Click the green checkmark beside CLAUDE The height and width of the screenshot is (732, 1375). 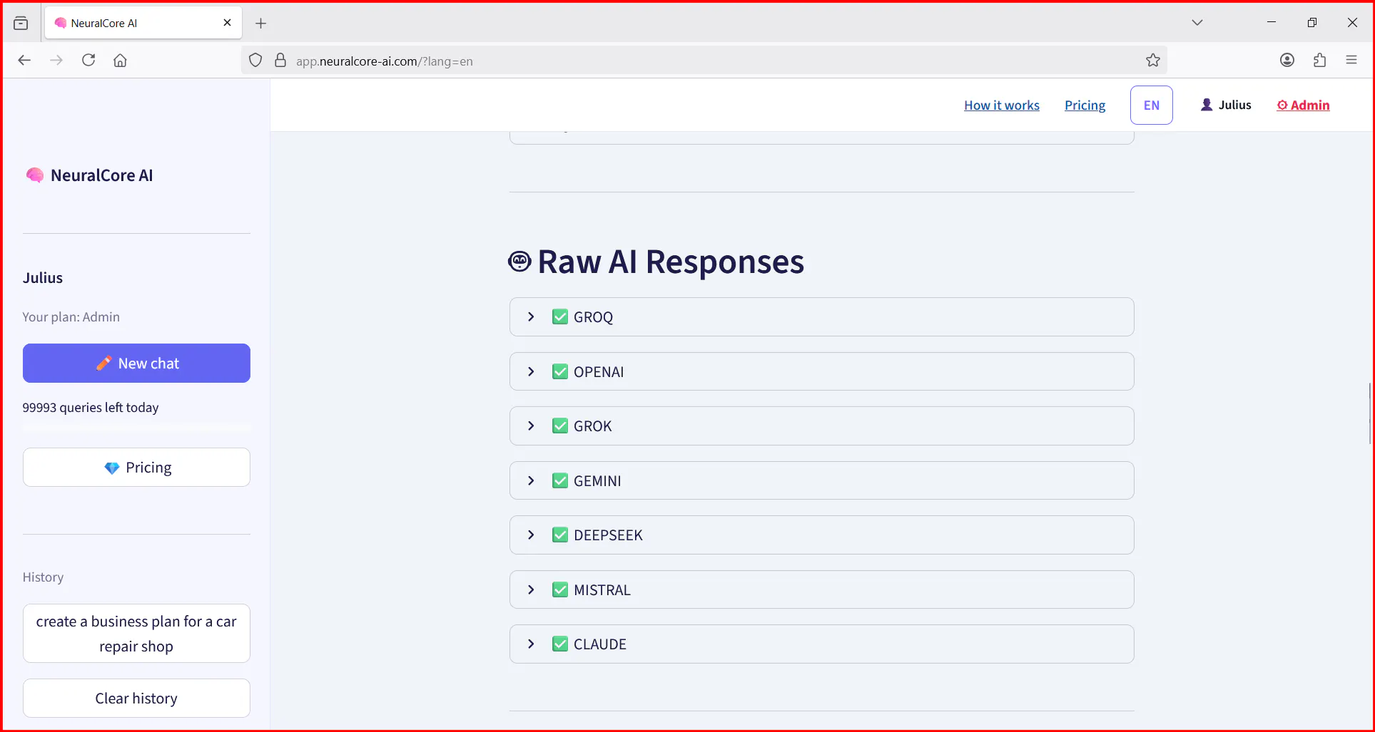pyautogui.click(x=560, y=644)
